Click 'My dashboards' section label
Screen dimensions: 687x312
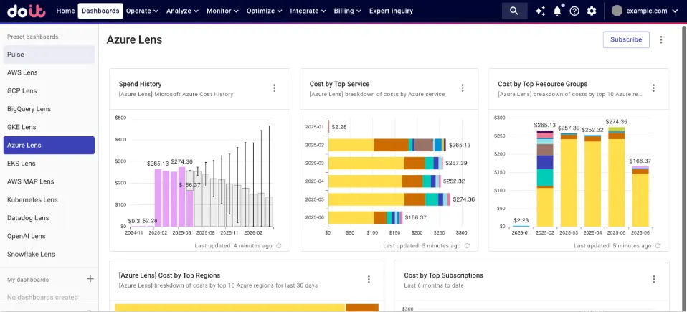tap(28, 280)
